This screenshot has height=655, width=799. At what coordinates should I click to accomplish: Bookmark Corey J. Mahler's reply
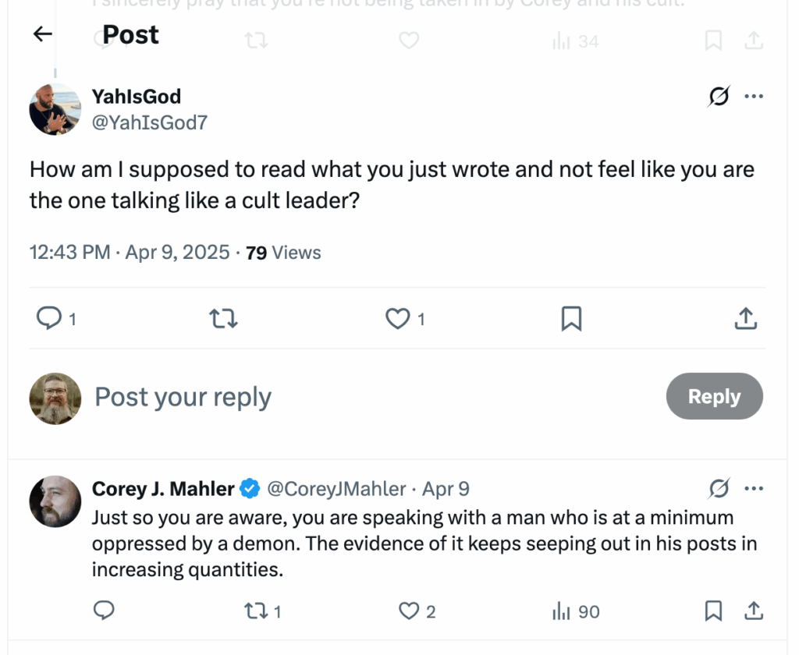(713, 611)
